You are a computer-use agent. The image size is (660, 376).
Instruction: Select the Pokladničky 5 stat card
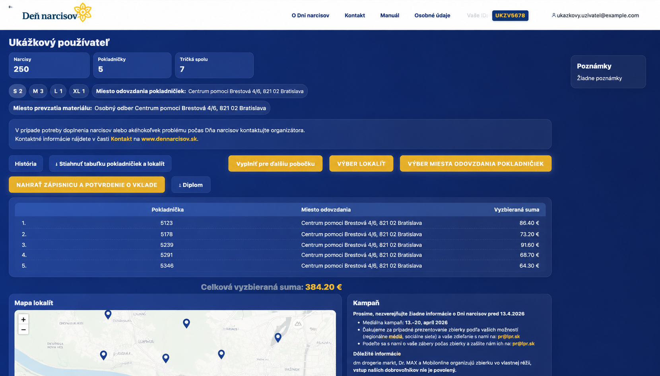click(132, 65)
